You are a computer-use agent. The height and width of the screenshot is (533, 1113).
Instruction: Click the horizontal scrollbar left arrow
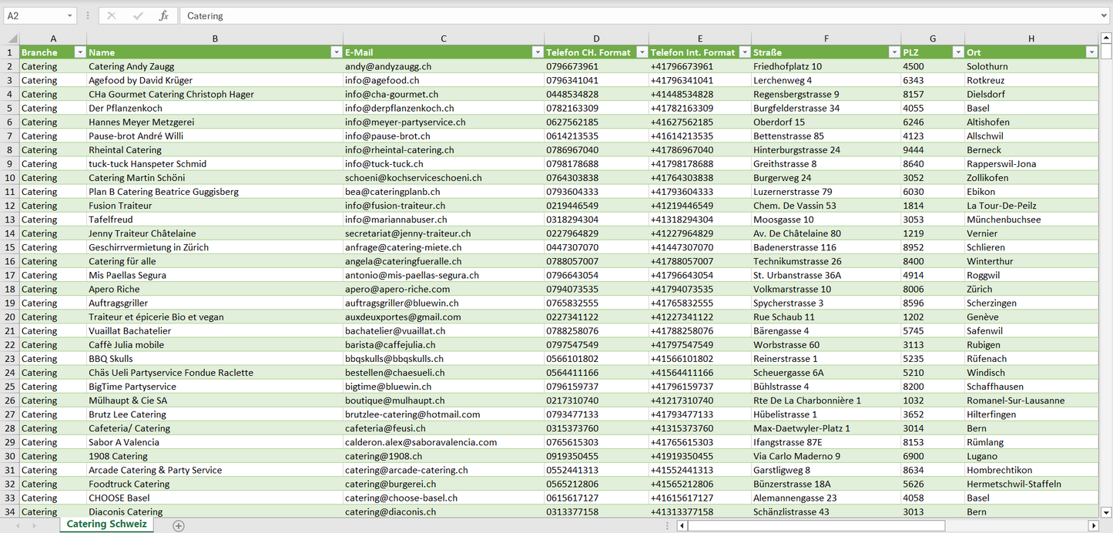click(x=682, y=525)
